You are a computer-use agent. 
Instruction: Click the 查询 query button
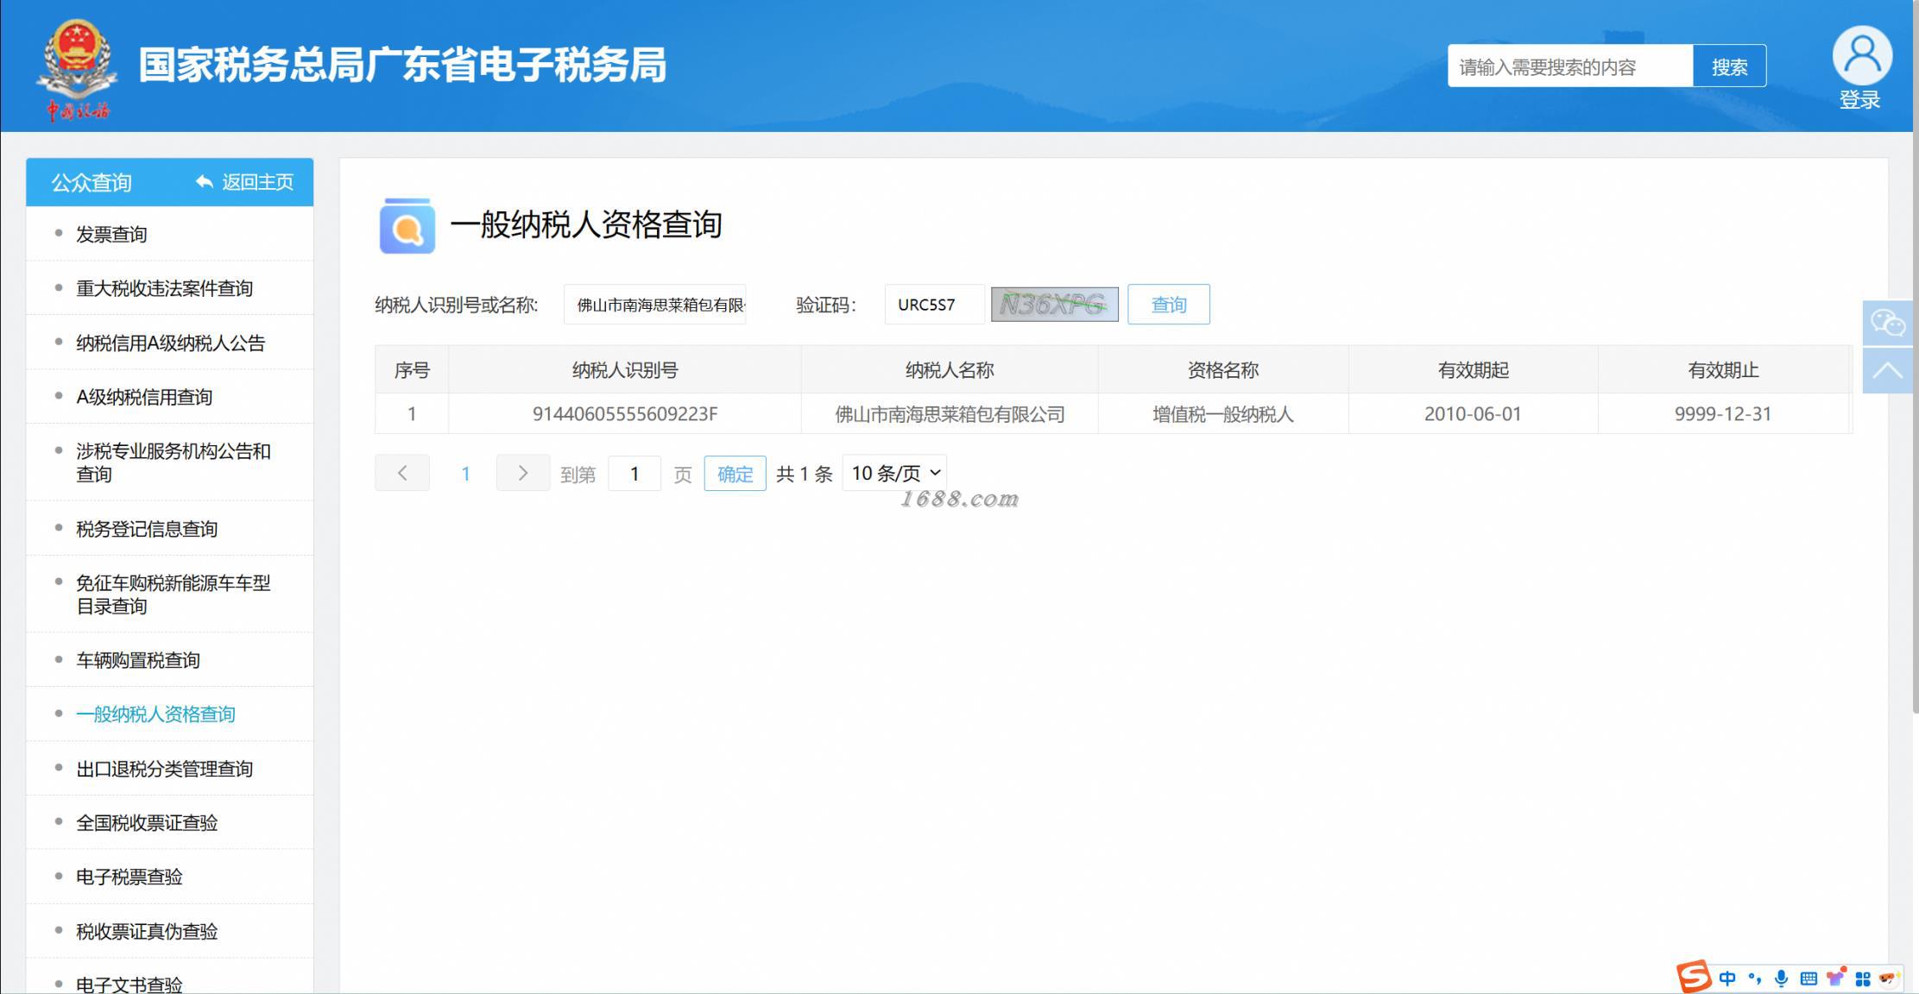click(x=1168, y=305)
